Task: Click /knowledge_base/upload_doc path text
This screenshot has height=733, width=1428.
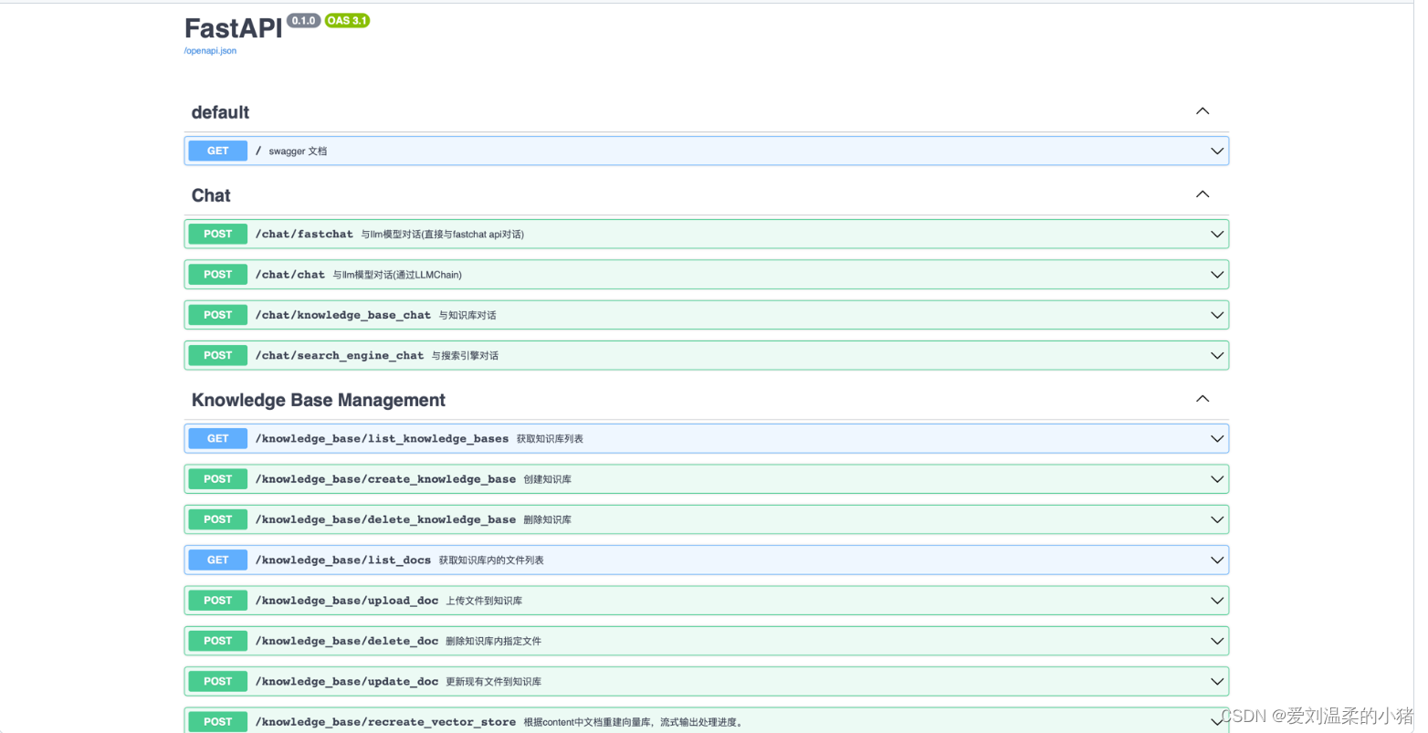Action: [x=347, y=601]
